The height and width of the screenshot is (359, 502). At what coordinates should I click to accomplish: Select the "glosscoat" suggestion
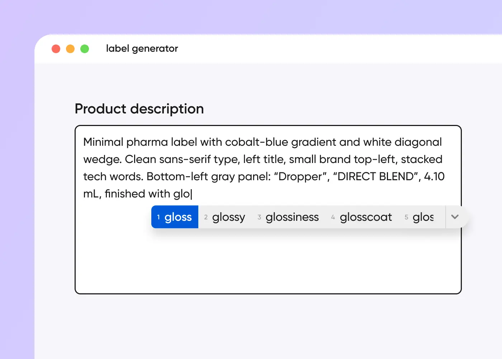pos(362,217)
